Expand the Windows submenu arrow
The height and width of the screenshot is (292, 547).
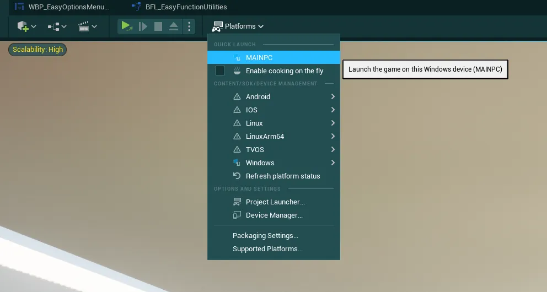pos(333,163)
